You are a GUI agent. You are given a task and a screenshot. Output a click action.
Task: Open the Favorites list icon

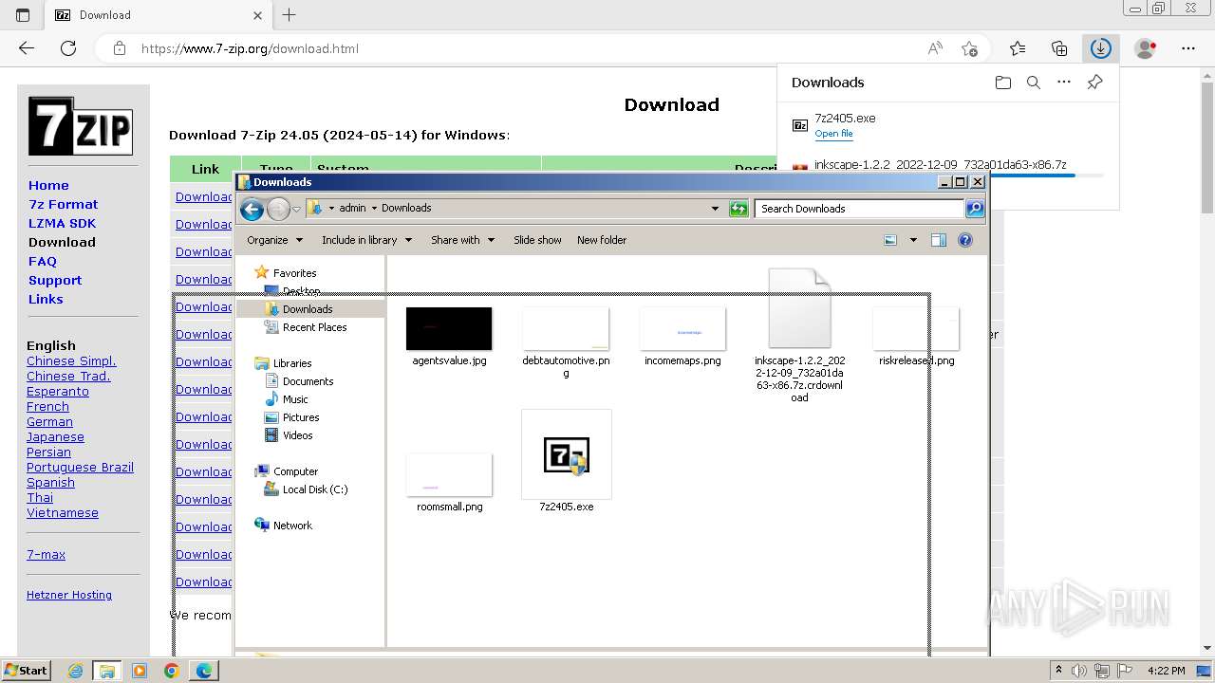[x=1018, y=48]
